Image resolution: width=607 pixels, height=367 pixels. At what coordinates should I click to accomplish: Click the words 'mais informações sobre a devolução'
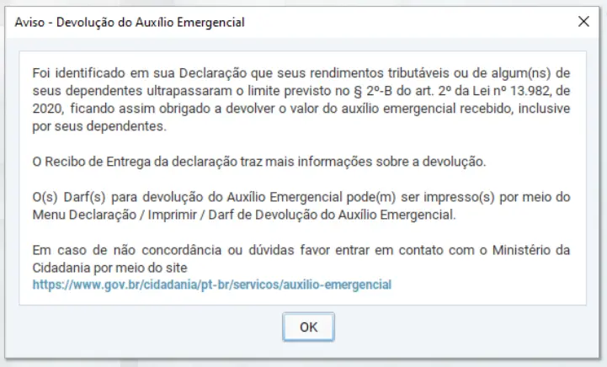coord(418,162)
